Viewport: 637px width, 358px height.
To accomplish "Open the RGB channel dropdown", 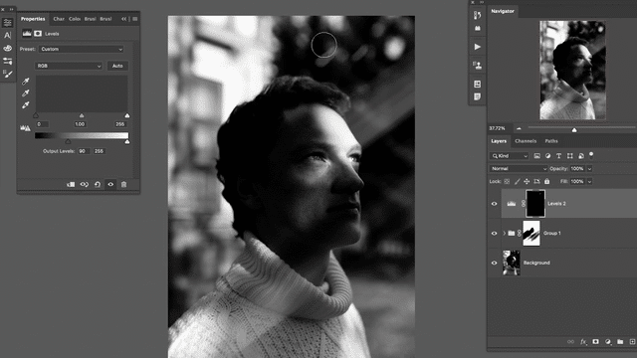I will point(69,66).
